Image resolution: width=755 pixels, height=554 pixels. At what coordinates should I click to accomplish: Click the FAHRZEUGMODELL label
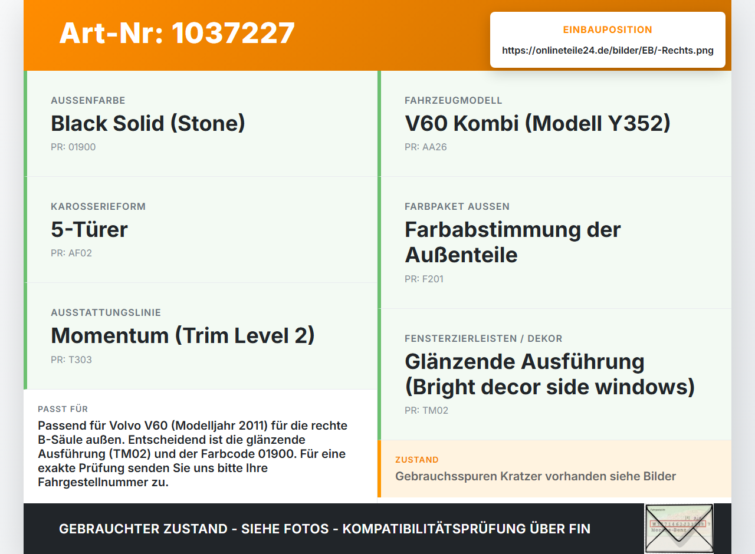454,100
